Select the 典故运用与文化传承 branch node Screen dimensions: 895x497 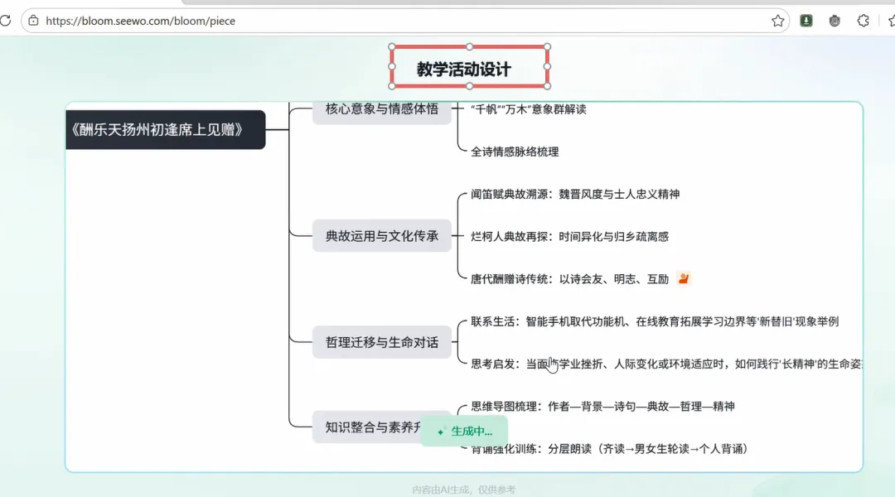pyautogui.click(x=382, y=236)
